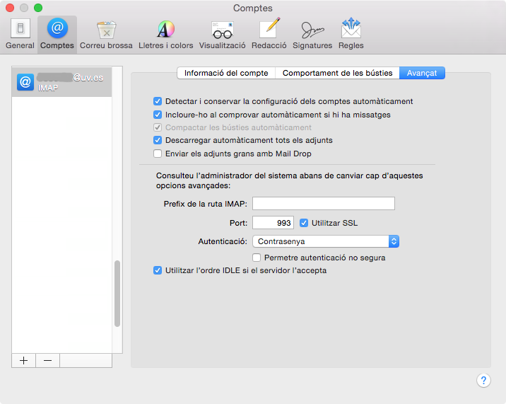Disable Descarregar automàticament tots els adjunts

tap(158, 140)
